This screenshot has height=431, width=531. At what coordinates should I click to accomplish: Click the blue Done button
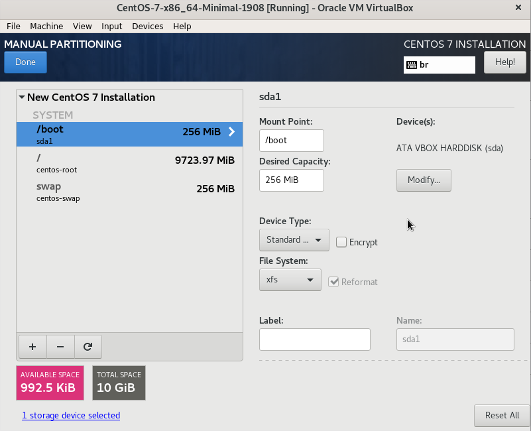pyautogui.click(x=25, y=62)
